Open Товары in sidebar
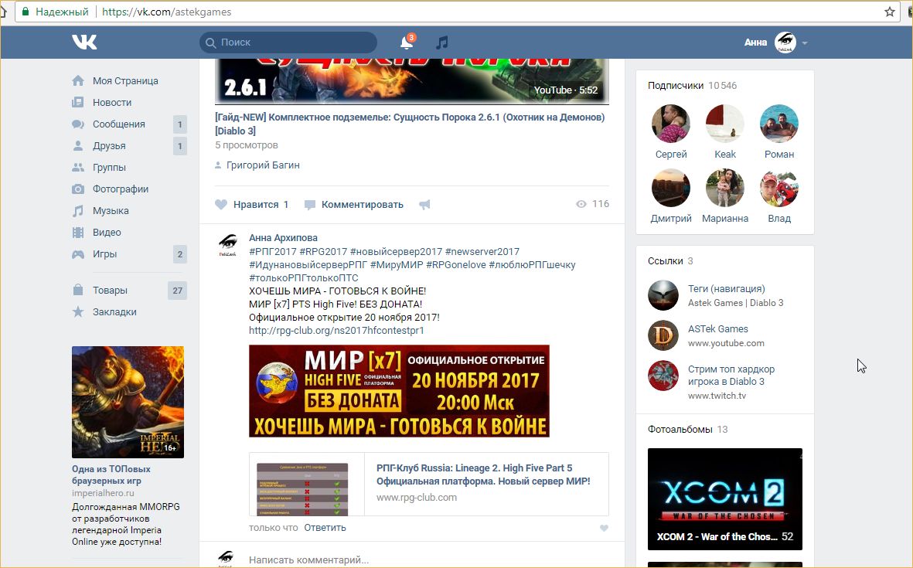This screenshot has width=913, height=568. tap(110, 291)
